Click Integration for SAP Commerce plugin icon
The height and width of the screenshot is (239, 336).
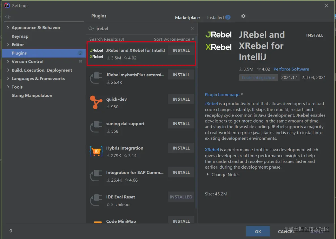pos(96,176)
